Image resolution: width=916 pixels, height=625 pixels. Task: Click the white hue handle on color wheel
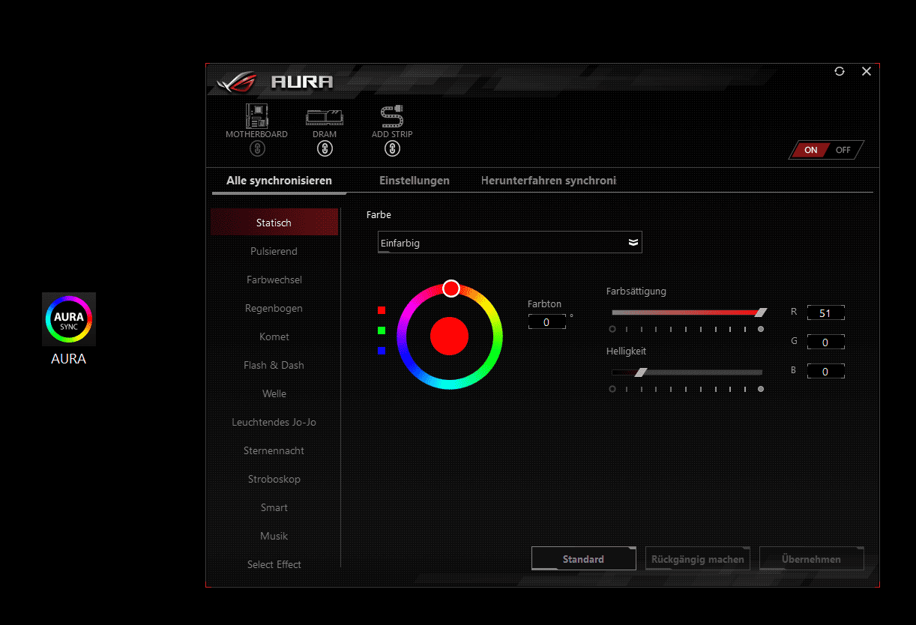(451, 289)
